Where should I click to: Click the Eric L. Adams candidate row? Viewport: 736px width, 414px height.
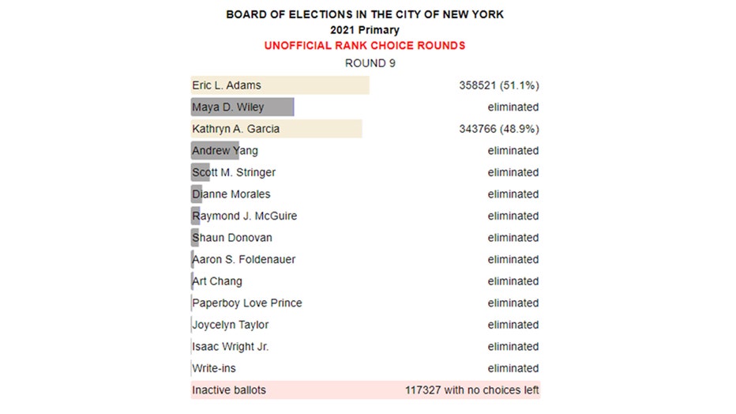227,85
